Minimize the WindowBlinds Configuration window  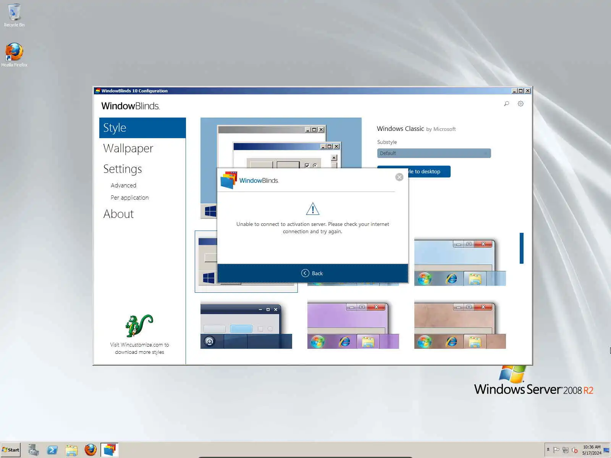pyautogui.click(x=514, y=91)
